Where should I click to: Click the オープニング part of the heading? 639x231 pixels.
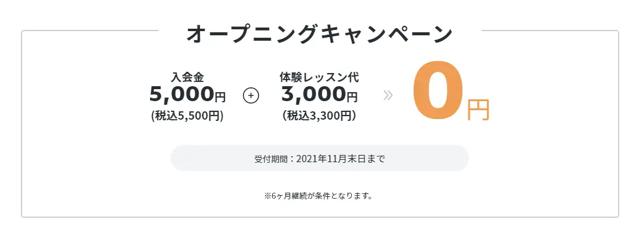[252, 34]
